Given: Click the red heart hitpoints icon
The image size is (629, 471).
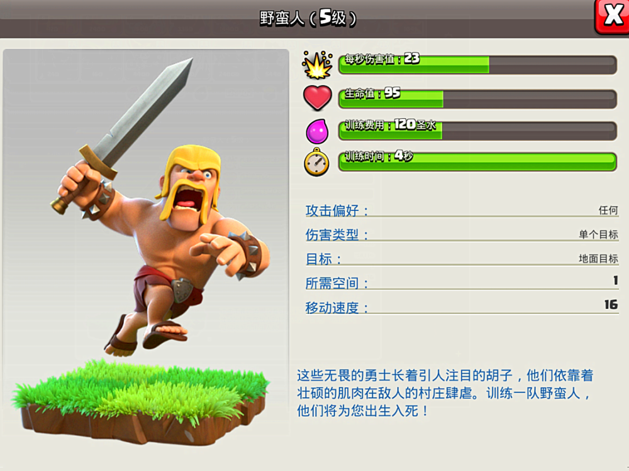Looking at the screenshot, I should pos(317,98).
